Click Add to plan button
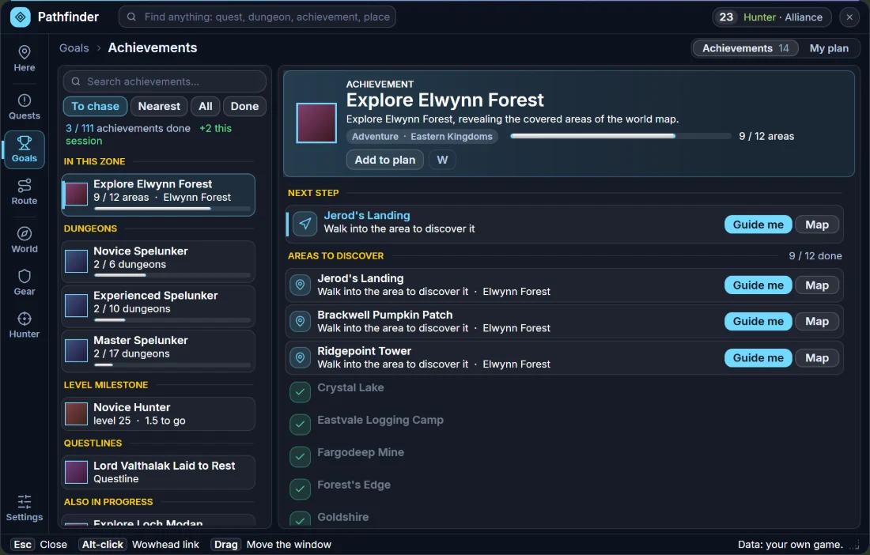870x555 pixels. [385, 160]
